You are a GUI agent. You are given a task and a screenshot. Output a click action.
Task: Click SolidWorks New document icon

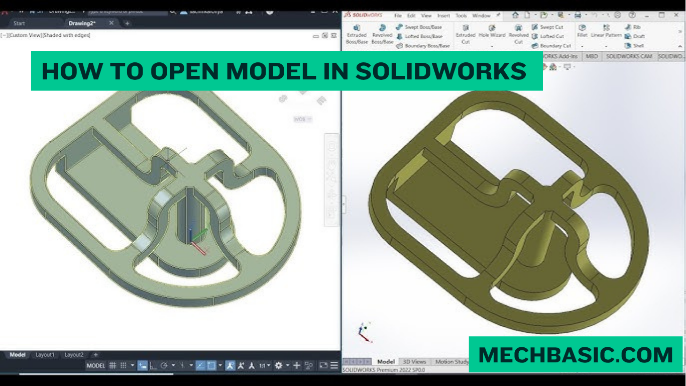pos(527,15)
